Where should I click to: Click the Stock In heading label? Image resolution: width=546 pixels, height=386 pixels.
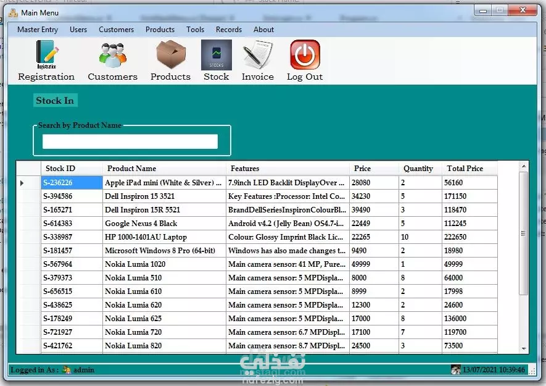pos(55,101)
